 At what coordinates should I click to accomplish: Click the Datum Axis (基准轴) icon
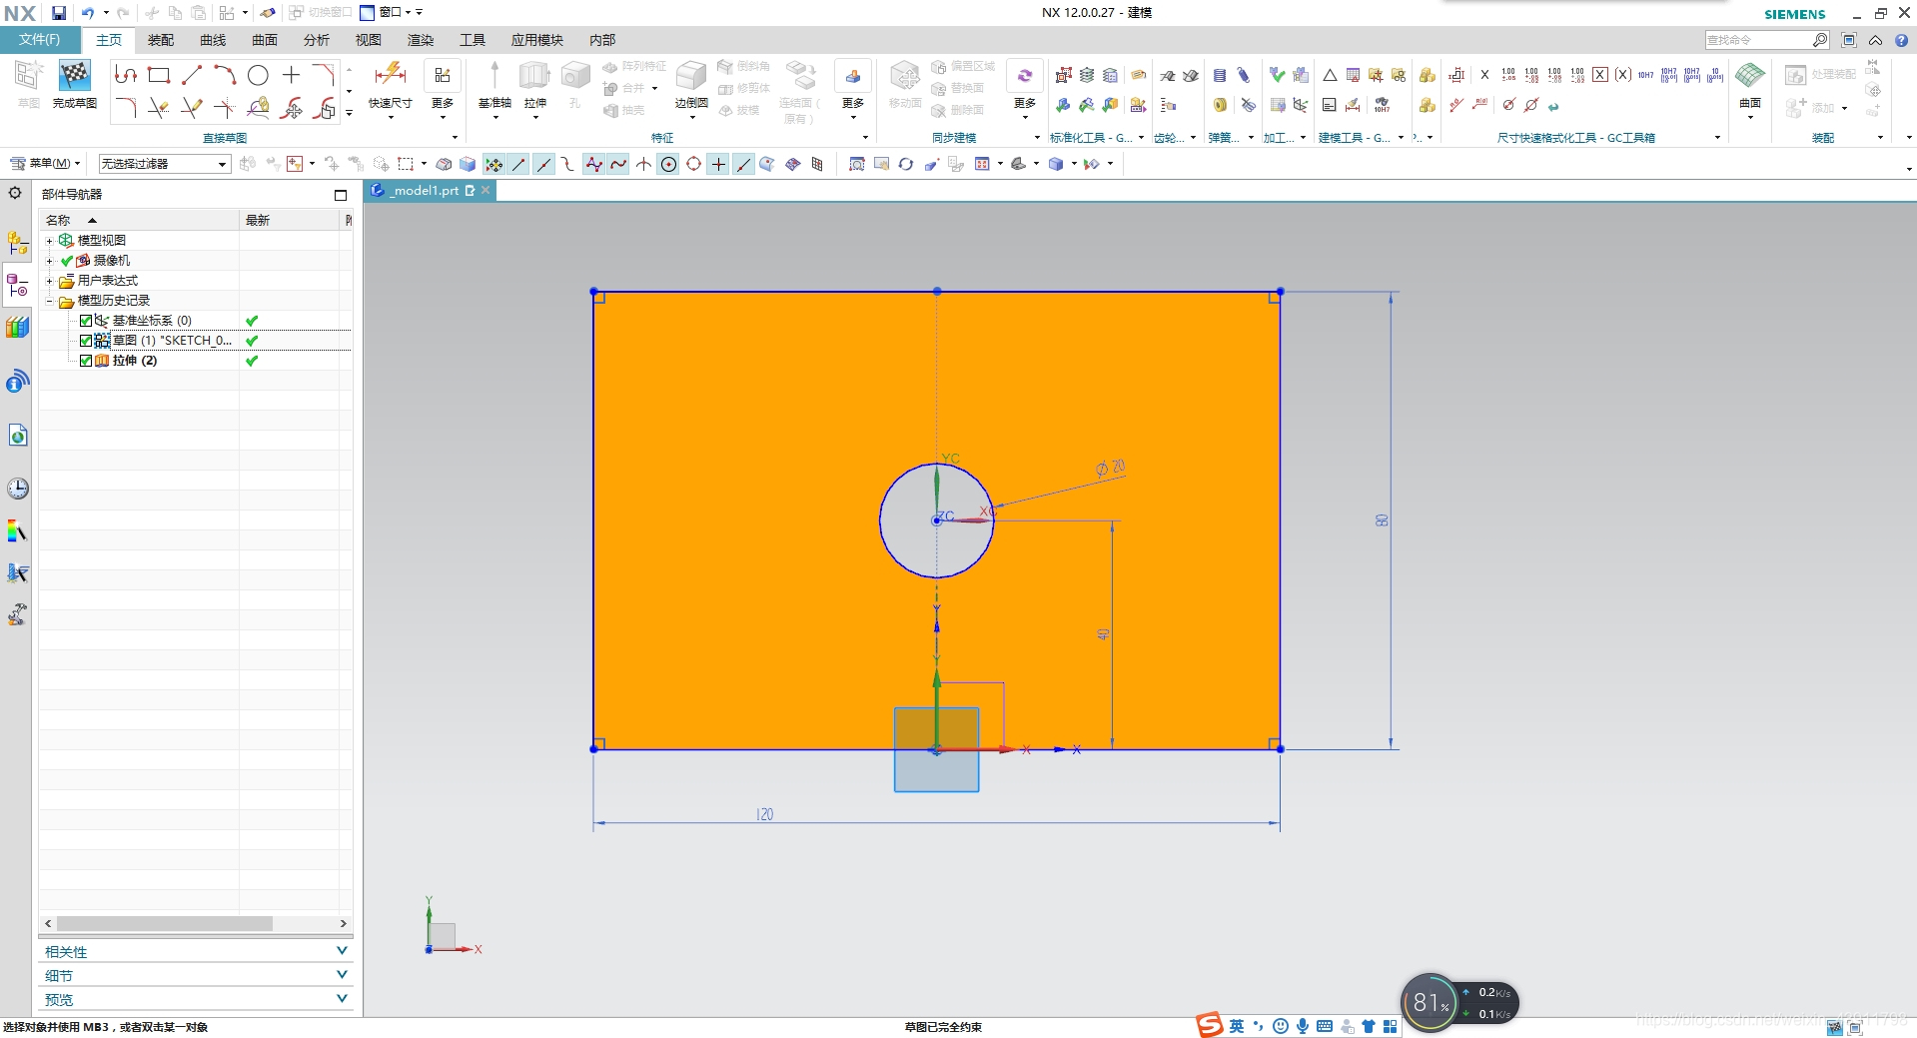point(494,76)
